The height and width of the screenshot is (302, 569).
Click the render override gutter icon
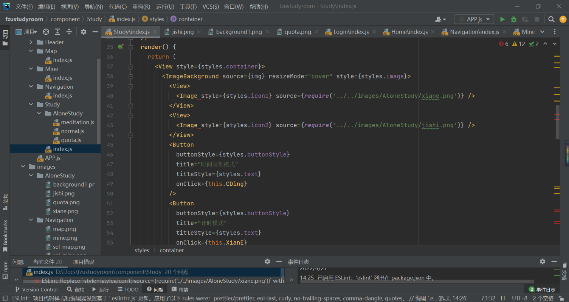(x=121, y=47)
